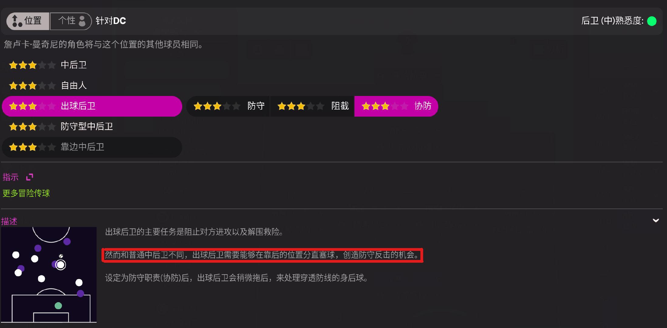The width and height of the screenshot is (667, 328).
Task: Click the green goalkeeper dot in diagram
Action: pyautogui.click(x=58, y=306)
